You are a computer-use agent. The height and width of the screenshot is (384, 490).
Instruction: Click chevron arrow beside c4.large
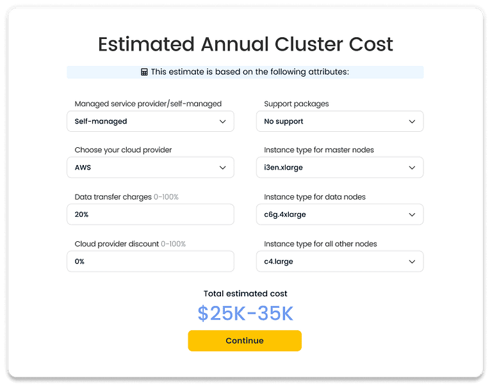click(412, 262)
